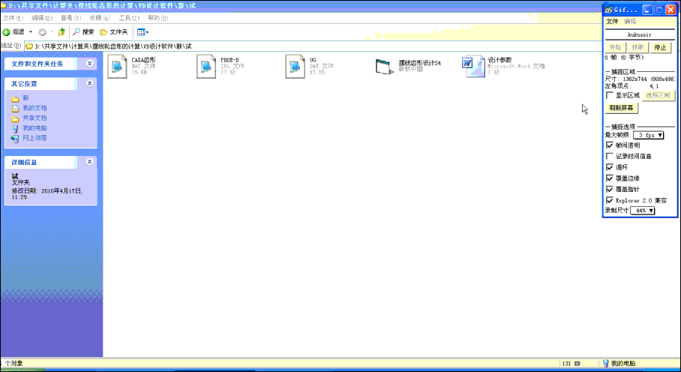Check the 记录时间信息 checkbox
The image size is (681, 372).
coord(610,156)
